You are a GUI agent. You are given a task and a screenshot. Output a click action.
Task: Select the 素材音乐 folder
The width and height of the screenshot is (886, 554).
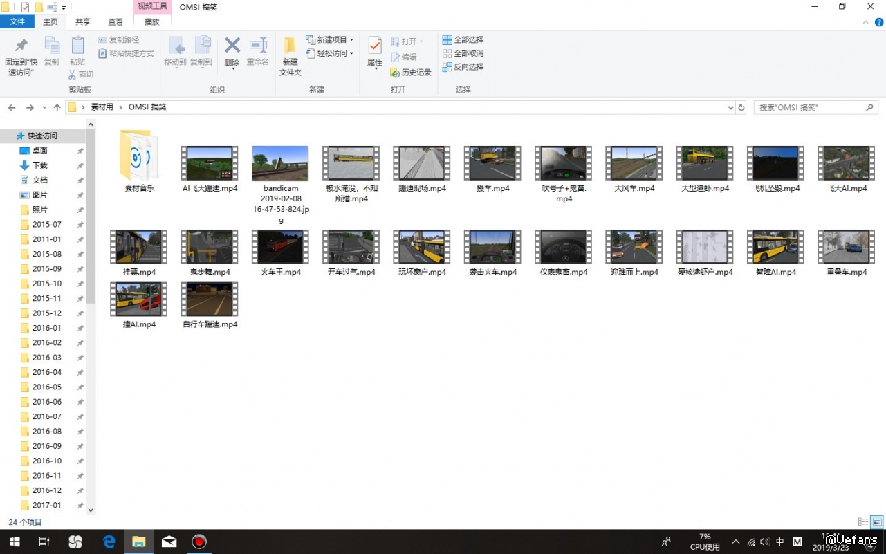139,161
